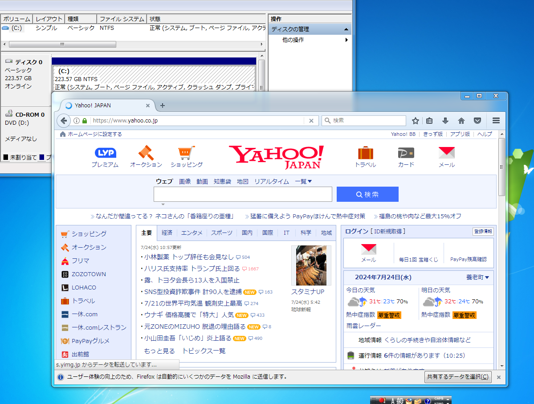Viewport: 534px width, 404px height.
Task: Click 共有するデータを選択 button
Action: point(458,377)
